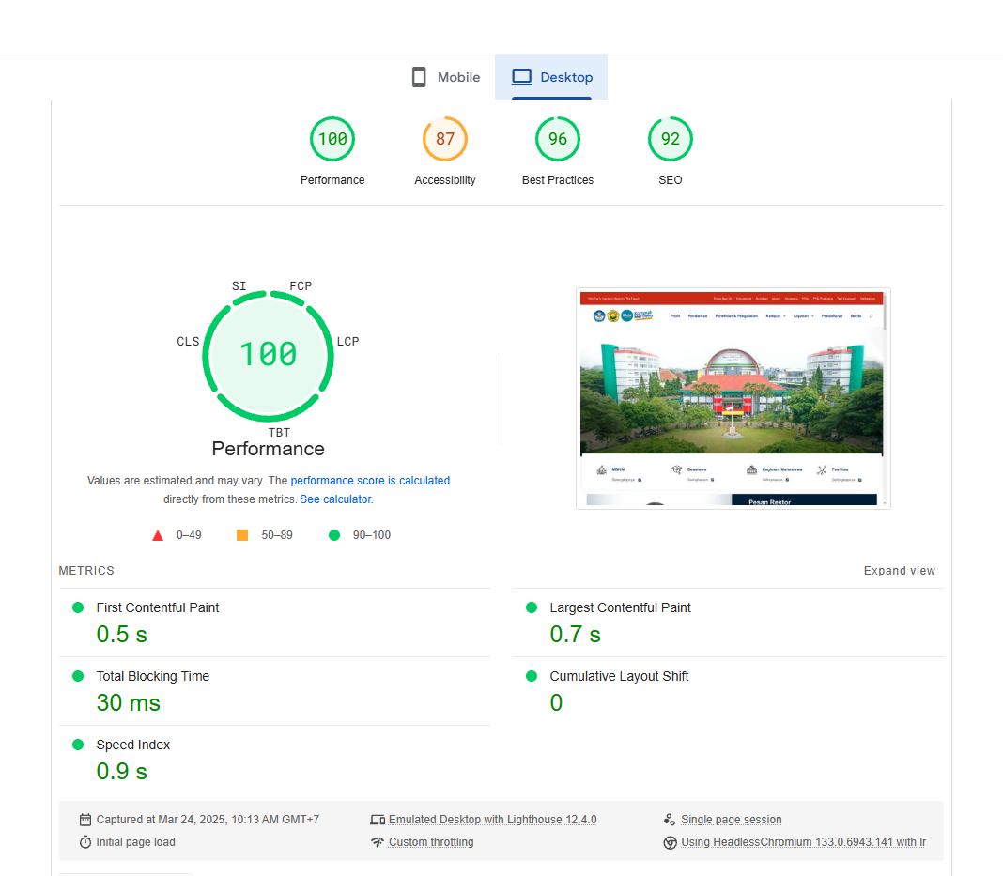Click the Emulated Desktop device icon
Image resolution: width=1003 pixels, height=876 pixels.
[x=378, y=820]
